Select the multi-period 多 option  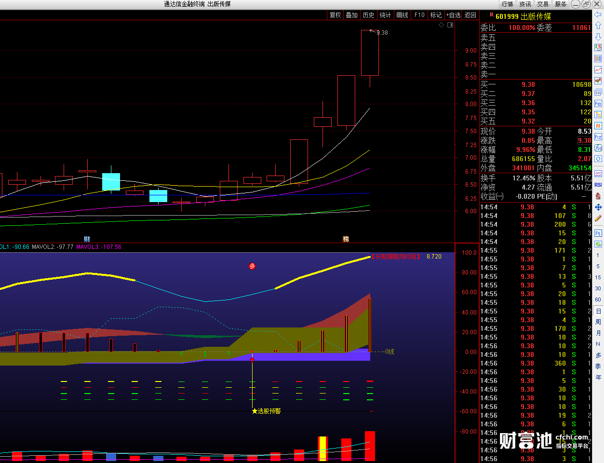598,355
